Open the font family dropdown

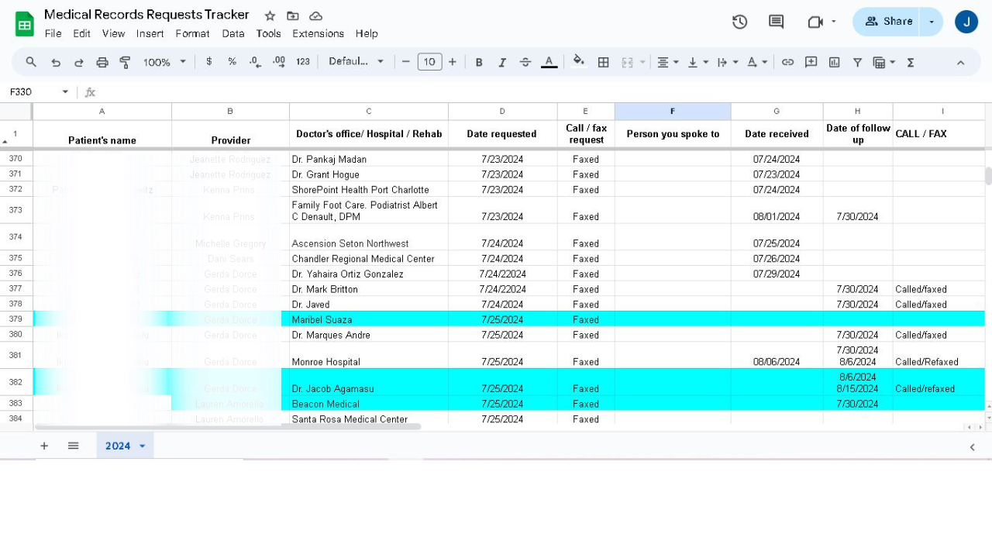click(x=356, y=62)
